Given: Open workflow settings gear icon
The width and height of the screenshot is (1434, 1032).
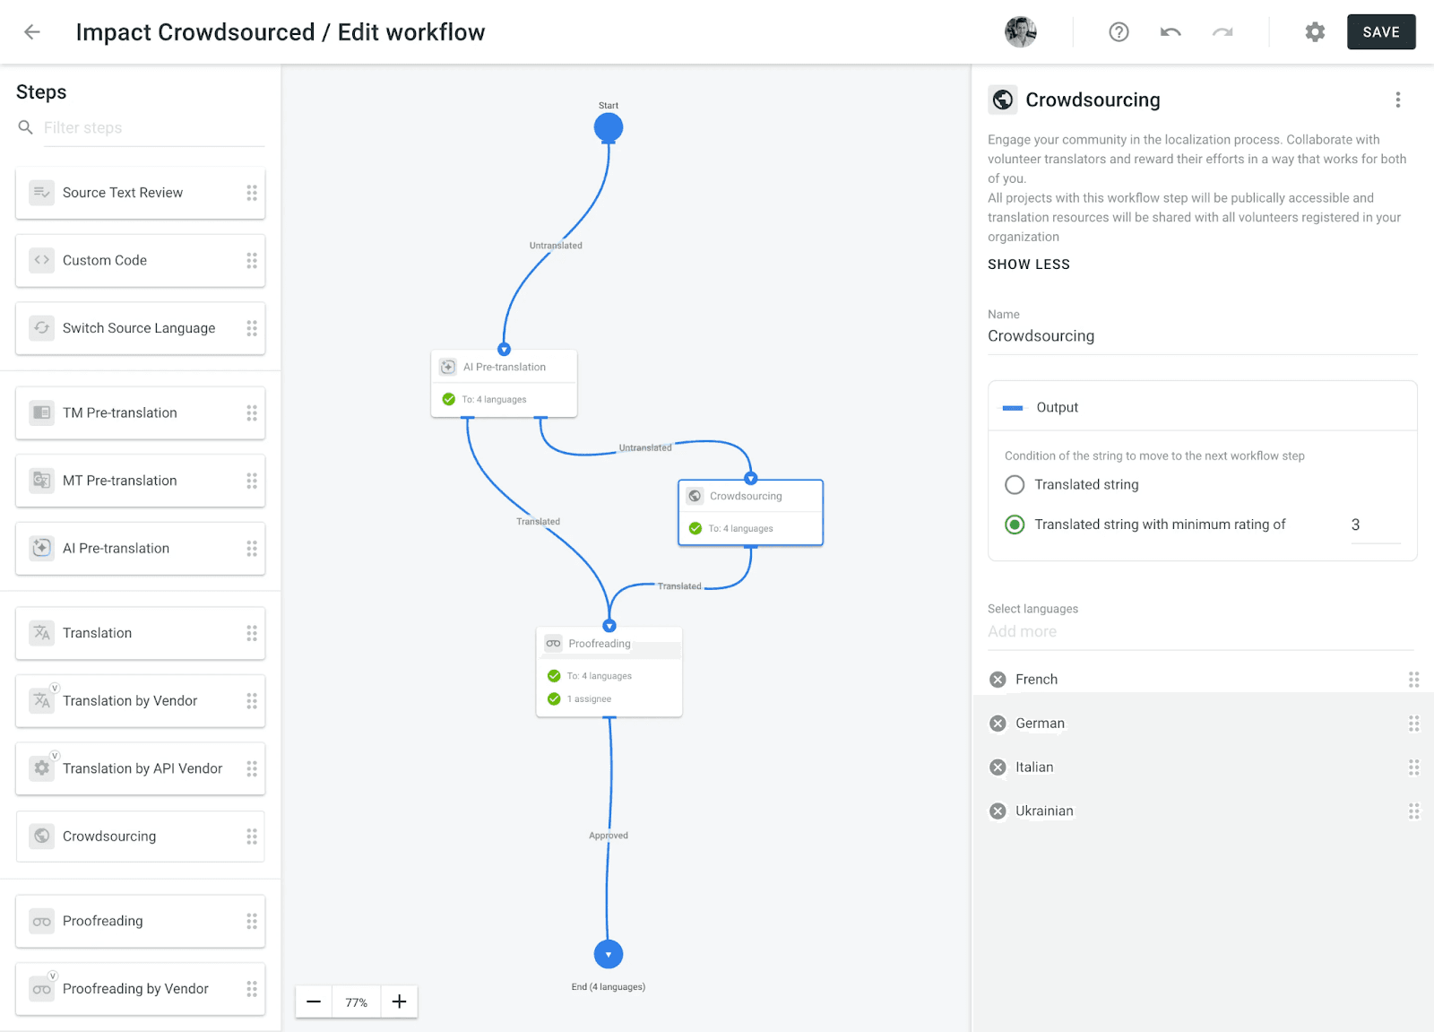Looking at the screenshot, I should pyautogui.click(x=1315, y=32).
